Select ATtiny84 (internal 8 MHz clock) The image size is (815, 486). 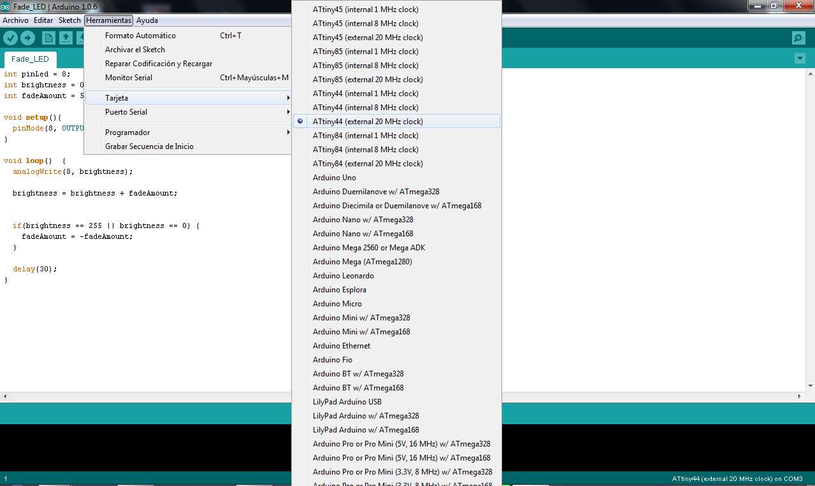coord(396,150)
